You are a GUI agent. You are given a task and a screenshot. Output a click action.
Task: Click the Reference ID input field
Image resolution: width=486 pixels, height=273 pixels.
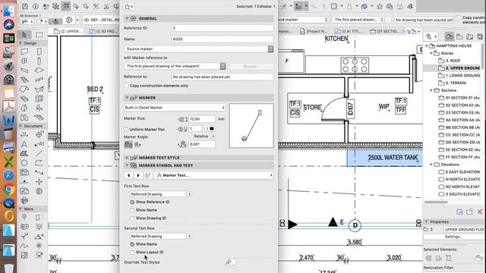[222, 28]
